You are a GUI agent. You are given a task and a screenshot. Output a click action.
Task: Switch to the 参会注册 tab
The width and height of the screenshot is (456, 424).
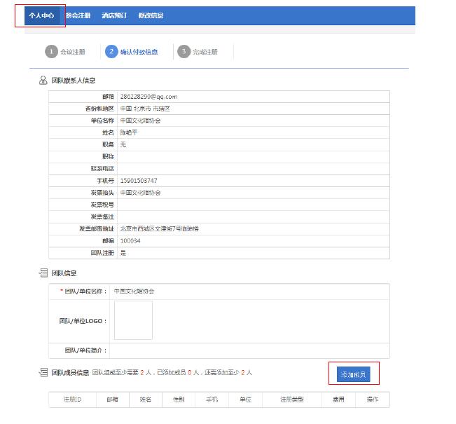(x=78, y=15)
